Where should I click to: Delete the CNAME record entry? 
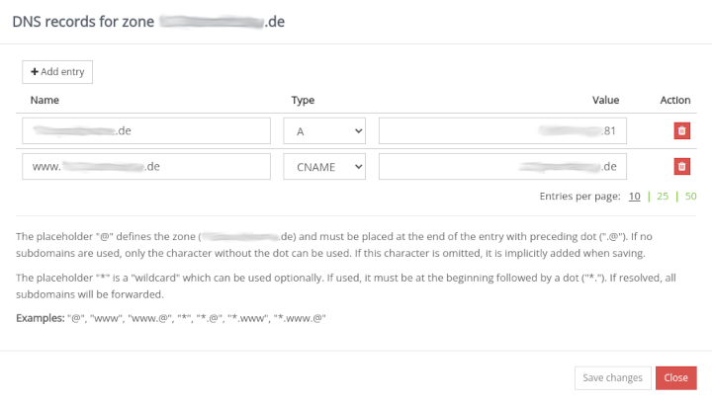(681, 166)
